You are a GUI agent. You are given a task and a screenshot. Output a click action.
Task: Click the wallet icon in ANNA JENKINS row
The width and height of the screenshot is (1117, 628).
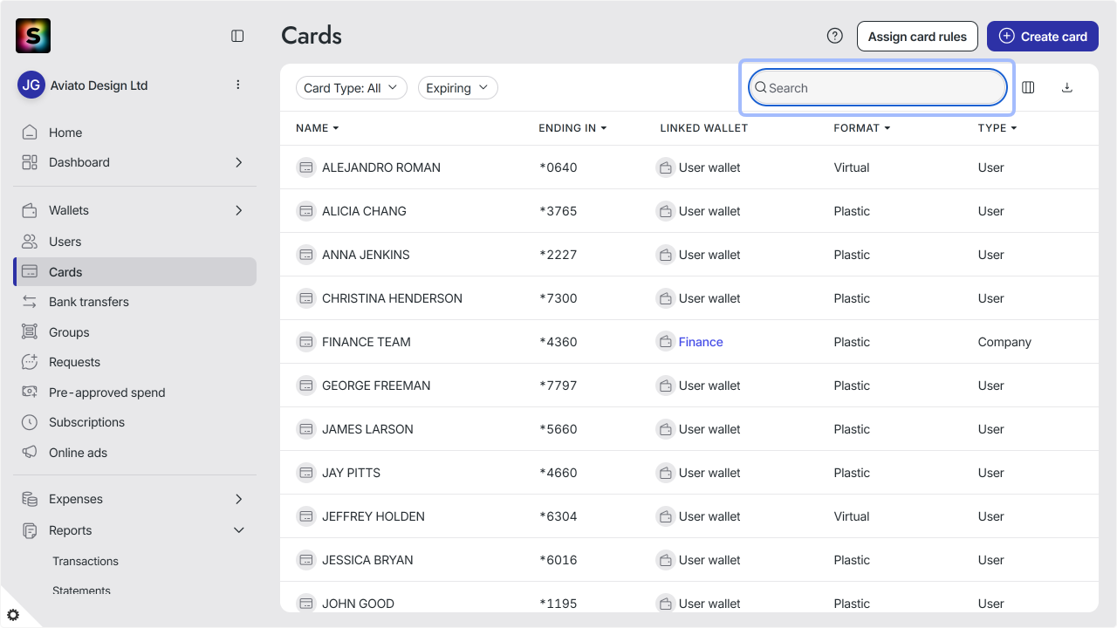pos(665,254)
